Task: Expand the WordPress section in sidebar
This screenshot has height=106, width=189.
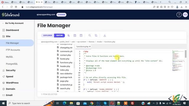Action: pyautogui.click(x=12, y=83)
